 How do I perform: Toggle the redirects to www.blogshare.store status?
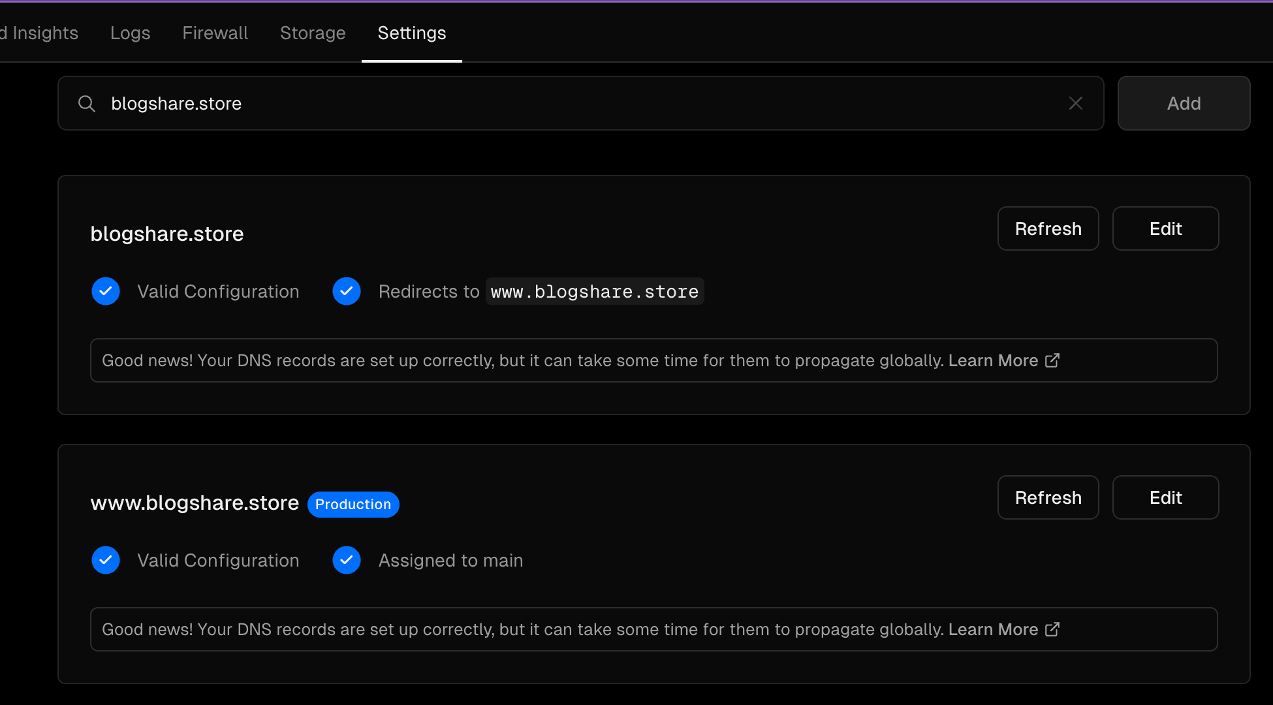pyautogui.click(x=346, y=291)
